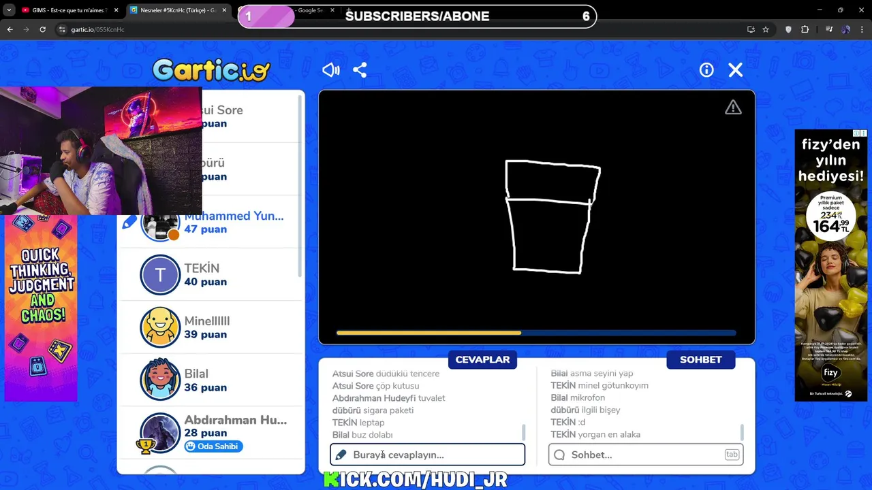Click the pencil drawer icon beside Muhammed

pyautogui.click(x=129, y=222)
